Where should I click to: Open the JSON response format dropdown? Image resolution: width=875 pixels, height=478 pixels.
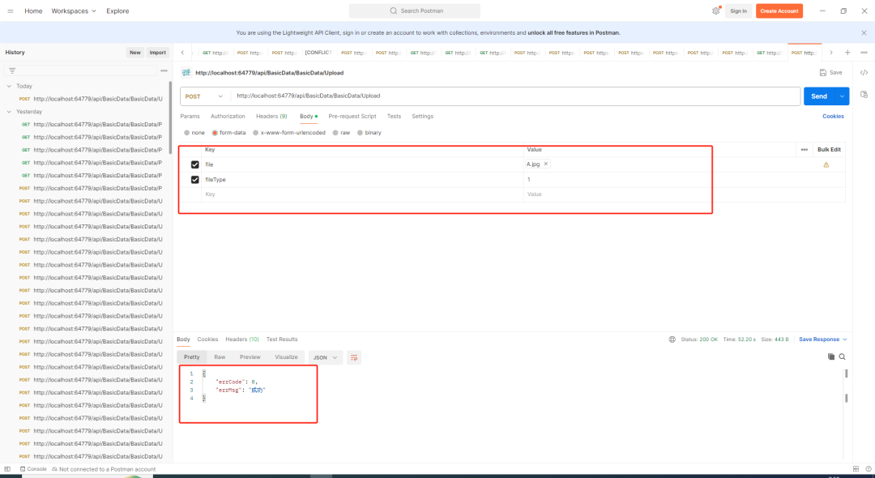pos(326,357)
